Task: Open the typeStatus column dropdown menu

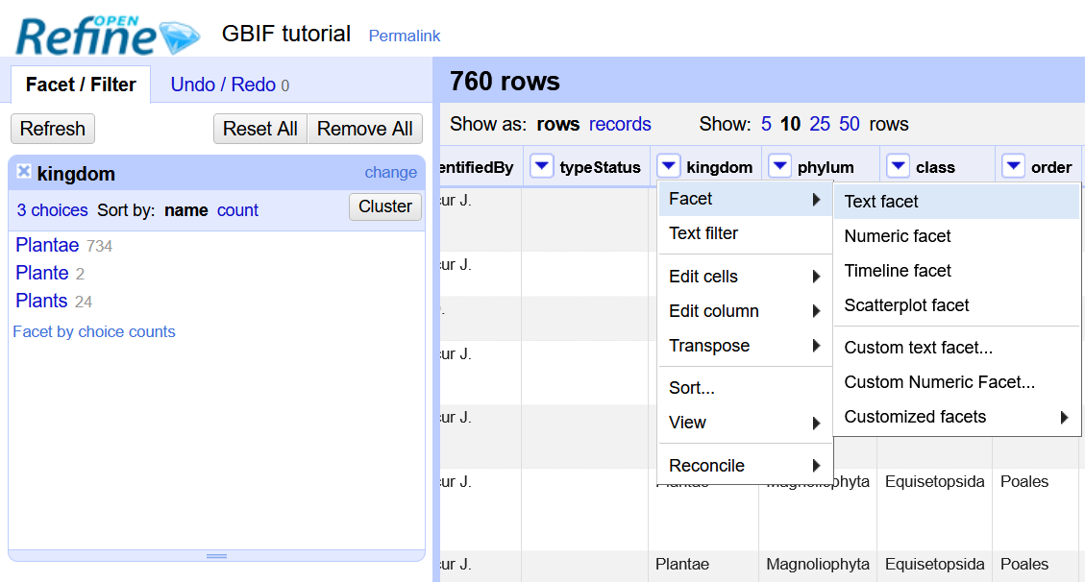Action: 541,166
